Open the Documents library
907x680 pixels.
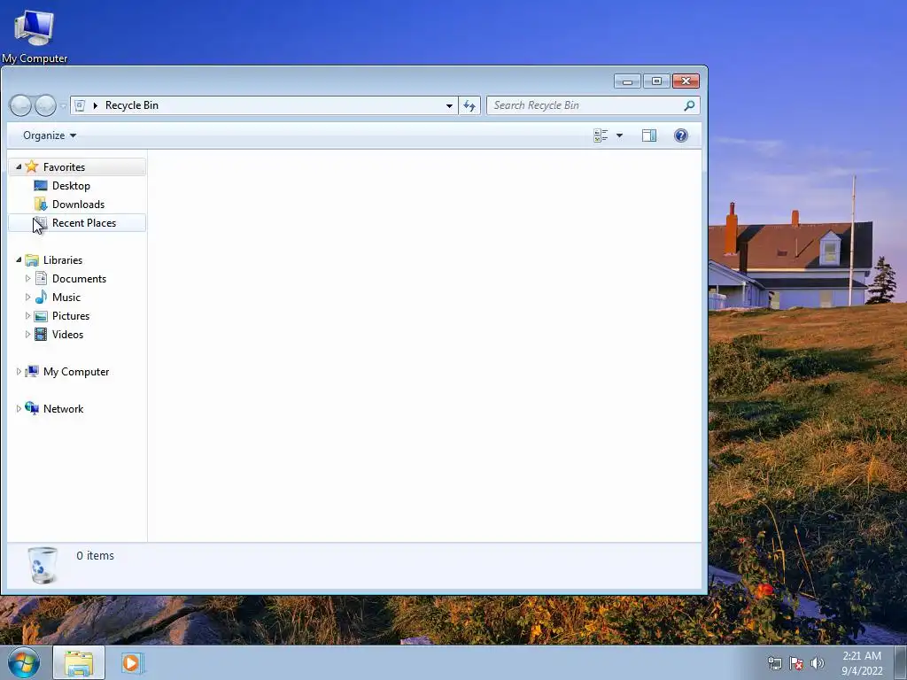[x=79, y=279]
